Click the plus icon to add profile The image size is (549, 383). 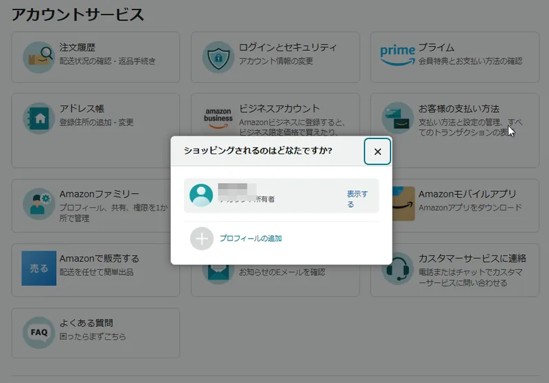202,238
